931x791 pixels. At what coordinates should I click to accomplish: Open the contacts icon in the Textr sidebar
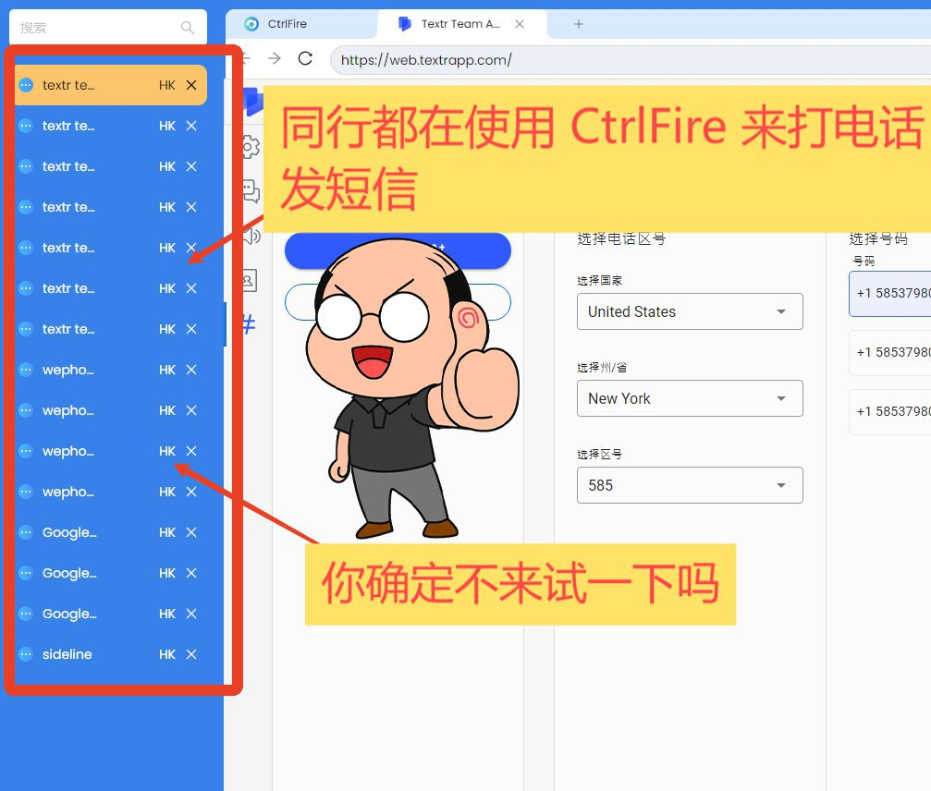tap(250, 280)
